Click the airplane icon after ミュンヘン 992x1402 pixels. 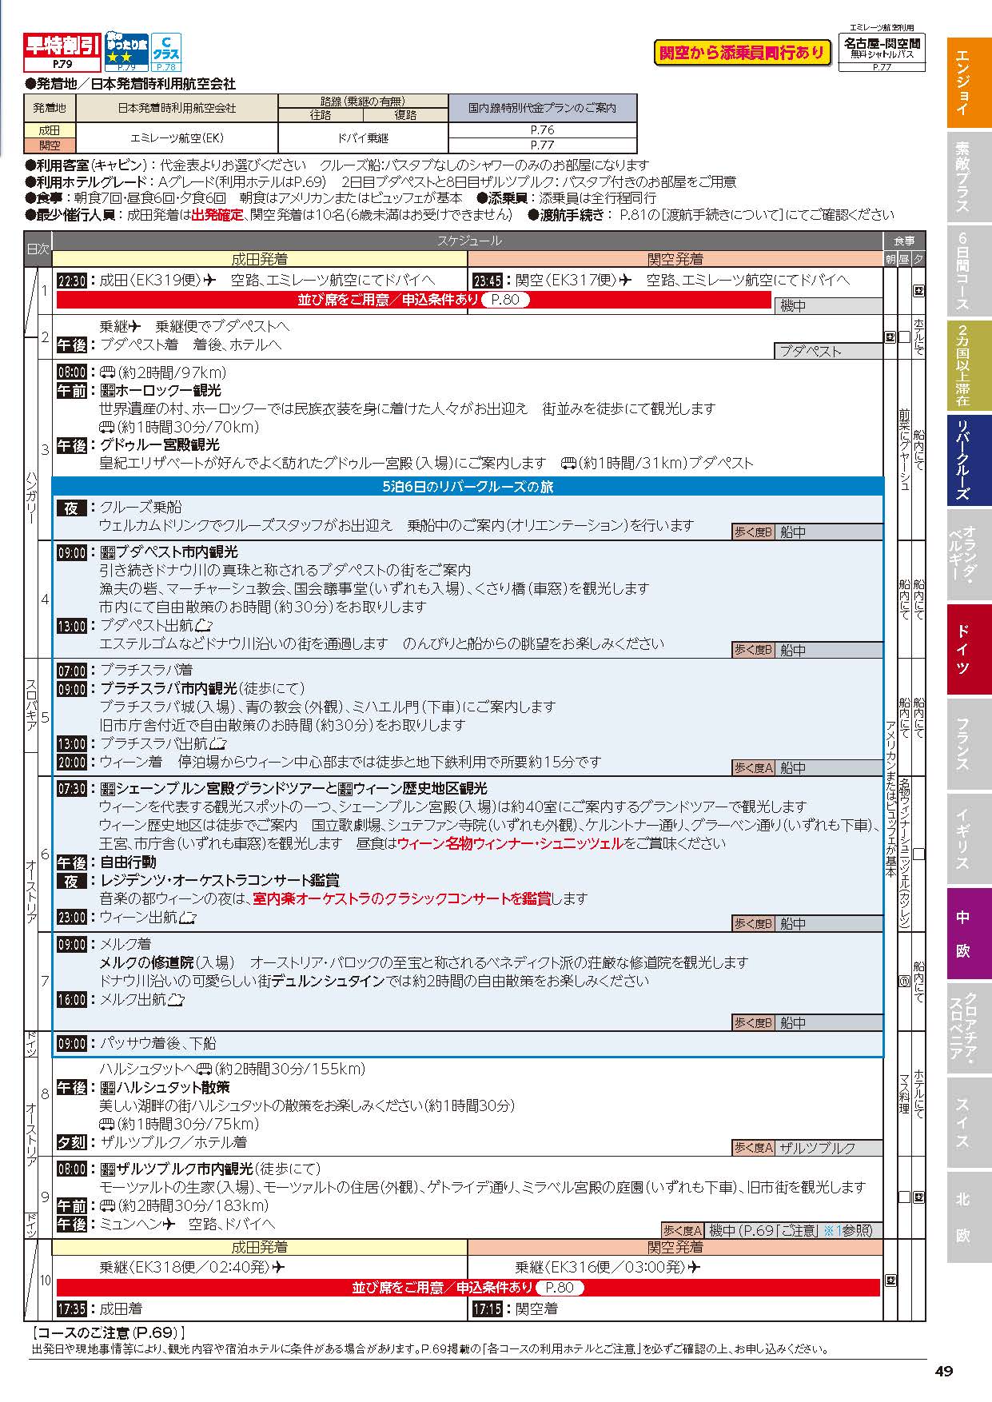169,1224
